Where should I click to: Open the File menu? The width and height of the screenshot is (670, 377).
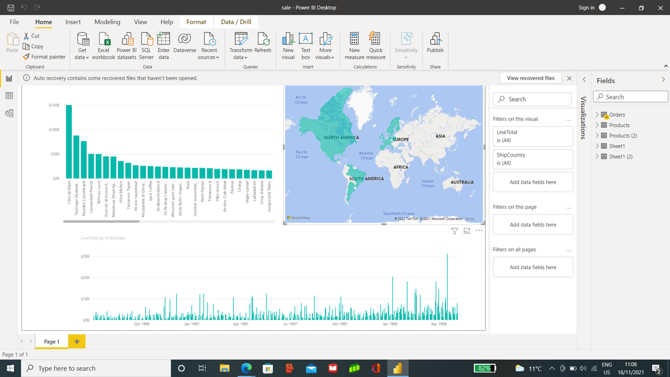coord(14,22)
